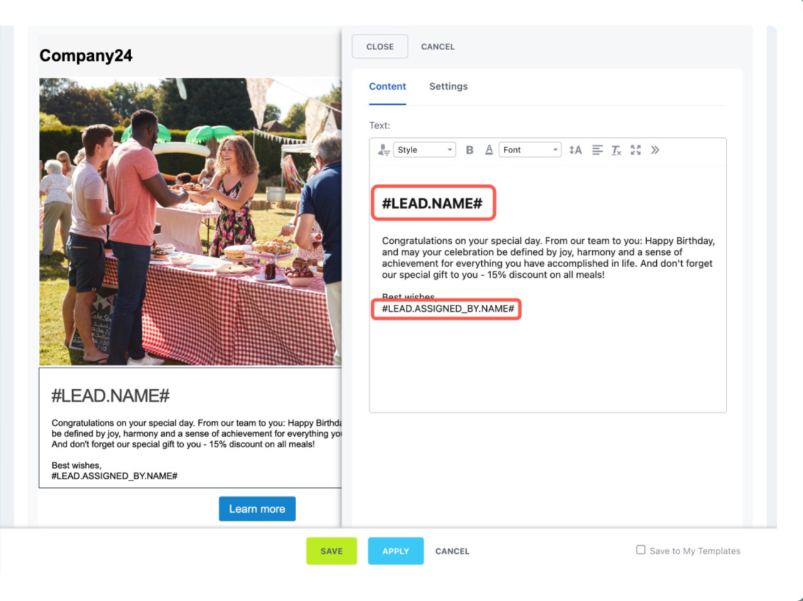Click the green SAVE button

[x=332, y=551]
